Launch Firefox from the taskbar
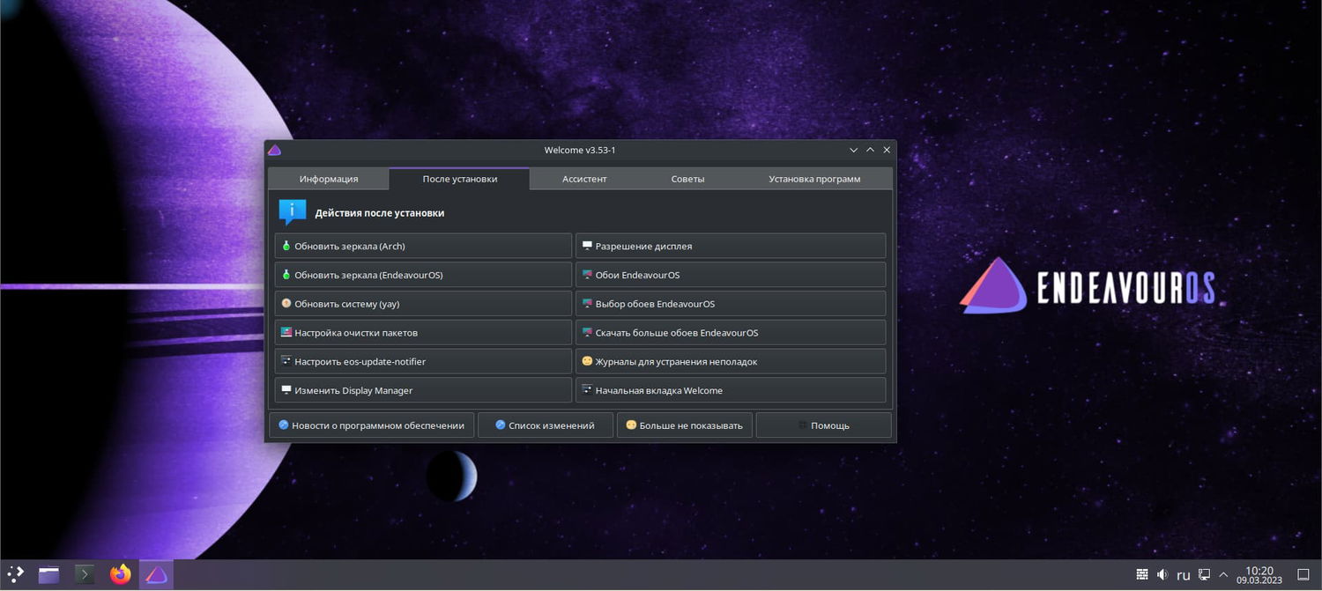 [x=121, y=575]
